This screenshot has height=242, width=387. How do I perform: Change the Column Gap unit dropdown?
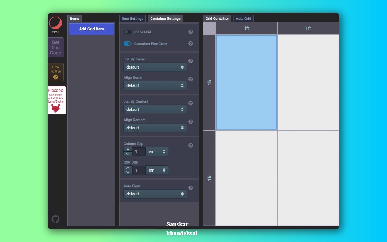pyautogui.click(x=157, y=152)
